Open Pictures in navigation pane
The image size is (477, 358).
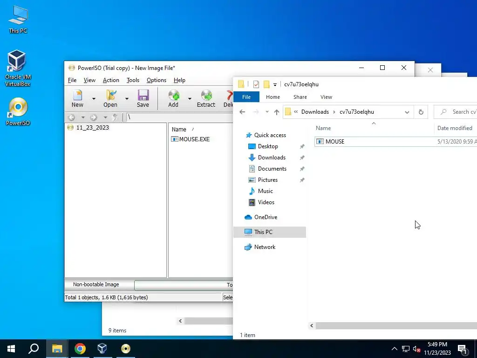(268, 180)
